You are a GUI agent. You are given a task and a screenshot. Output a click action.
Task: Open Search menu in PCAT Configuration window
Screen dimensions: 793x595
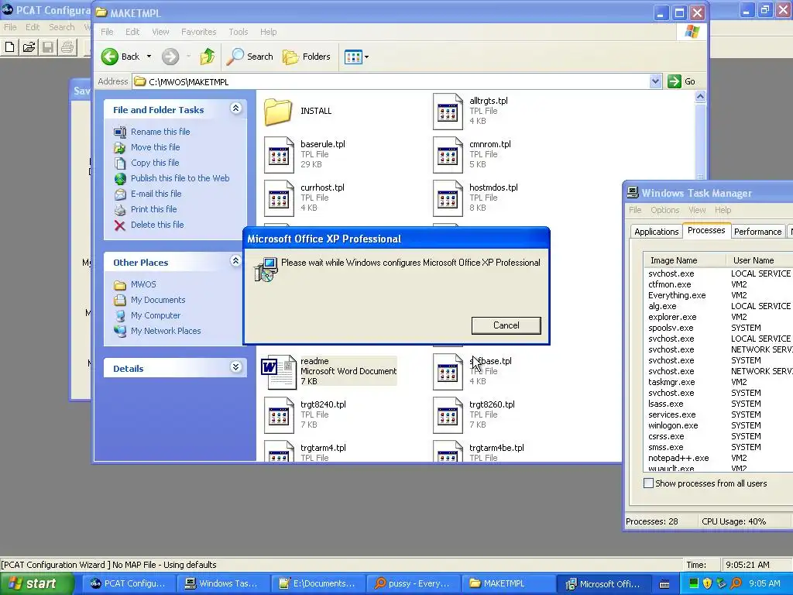(x=62, y=27)
